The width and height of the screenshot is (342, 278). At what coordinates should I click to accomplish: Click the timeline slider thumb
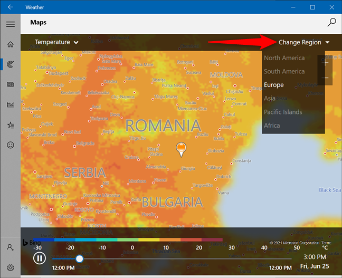[x=79, y=259]
